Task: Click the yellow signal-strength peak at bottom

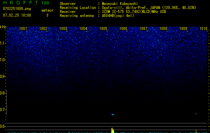Action: tap(113, 130)
